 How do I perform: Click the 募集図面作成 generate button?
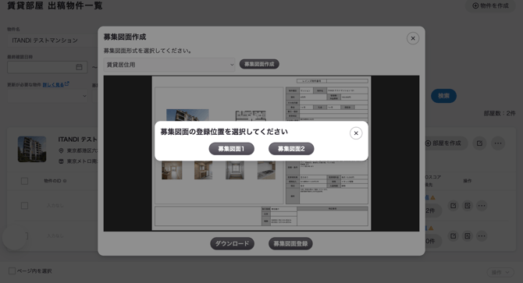[259, 64]
